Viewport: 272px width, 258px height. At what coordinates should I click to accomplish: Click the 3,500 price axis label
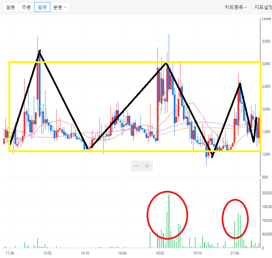266,41
